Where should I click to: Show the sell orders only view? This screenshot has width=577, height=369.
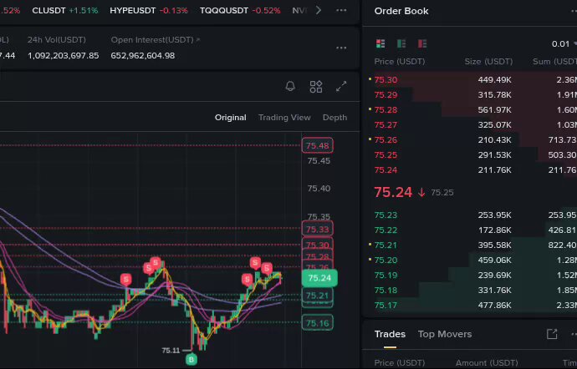click(x=422, y=43)
